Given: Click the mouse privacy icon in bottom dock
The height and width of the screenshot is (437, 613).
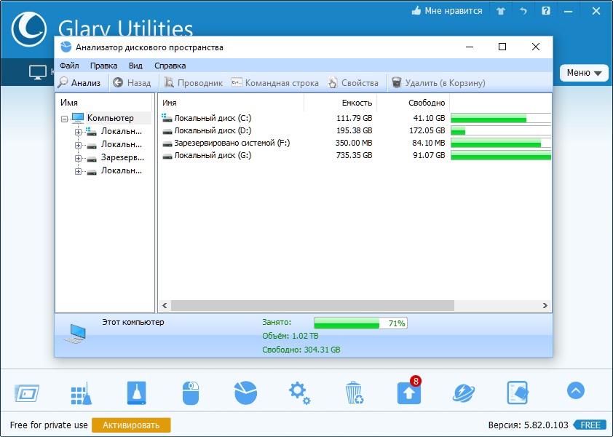Looking at the screenshot, I should coord(190,393).
